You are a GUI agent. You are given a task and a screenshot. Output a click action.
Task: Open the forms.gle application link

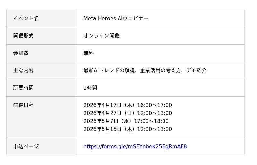click(135, 147)
